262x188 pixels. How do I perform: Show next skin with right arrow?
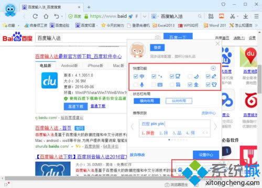[215, 126]
